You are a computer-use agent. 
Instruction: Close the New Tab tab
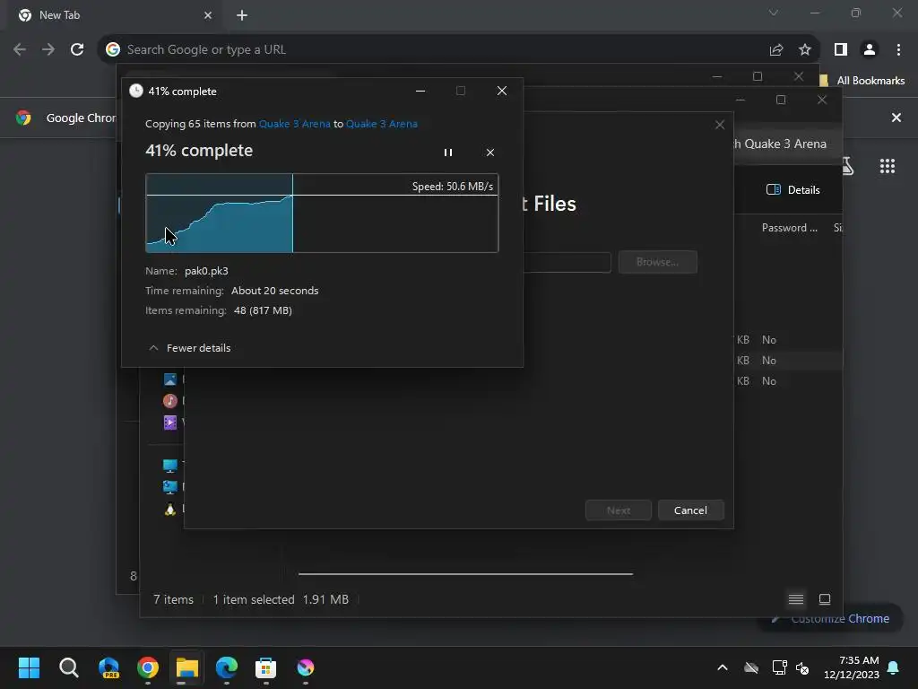tap(208, 15)
